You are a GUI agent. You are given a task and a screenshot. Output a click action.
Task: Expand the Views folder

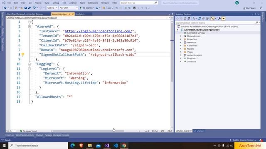tap(180, 52)
